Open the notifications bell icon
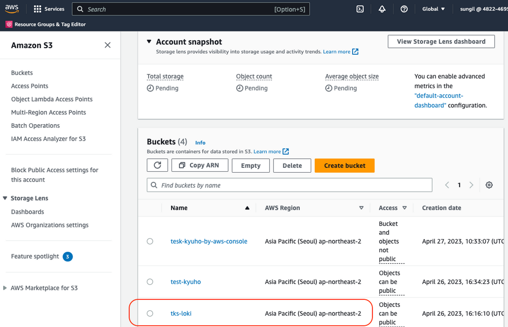Viewport: 508px width, 327px height. tap(382, 9)
